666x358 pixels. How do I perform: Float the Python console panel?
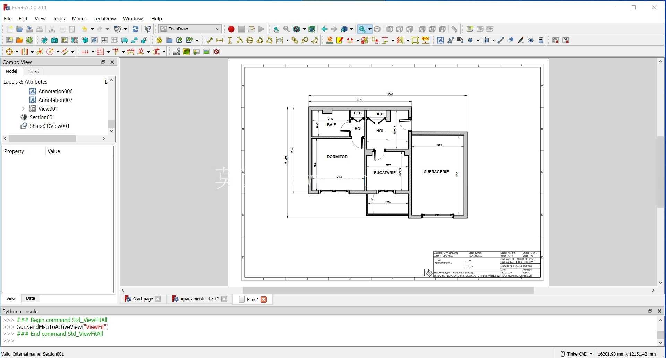pyautogui.click(x=650, y=311)
